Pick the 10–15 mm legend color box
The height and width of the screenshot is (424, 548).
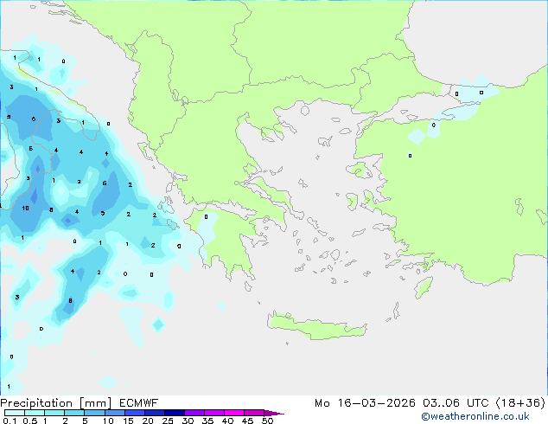tap(114, 413)
